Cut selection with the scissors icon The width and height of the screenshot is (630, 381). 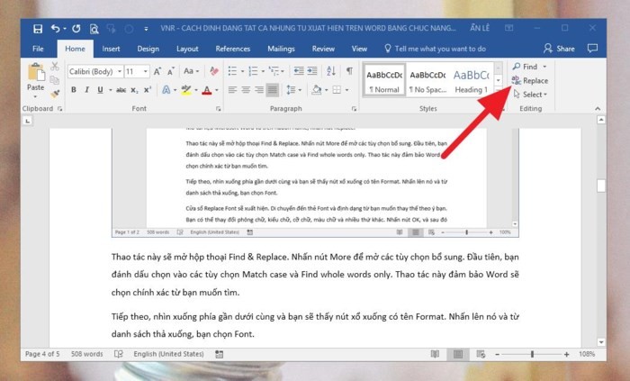(x=55, y=67)
